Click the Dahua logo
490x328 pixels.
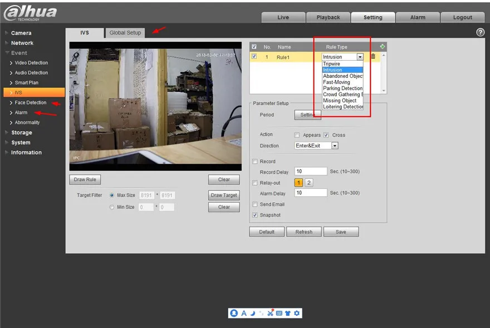point(30,13)
